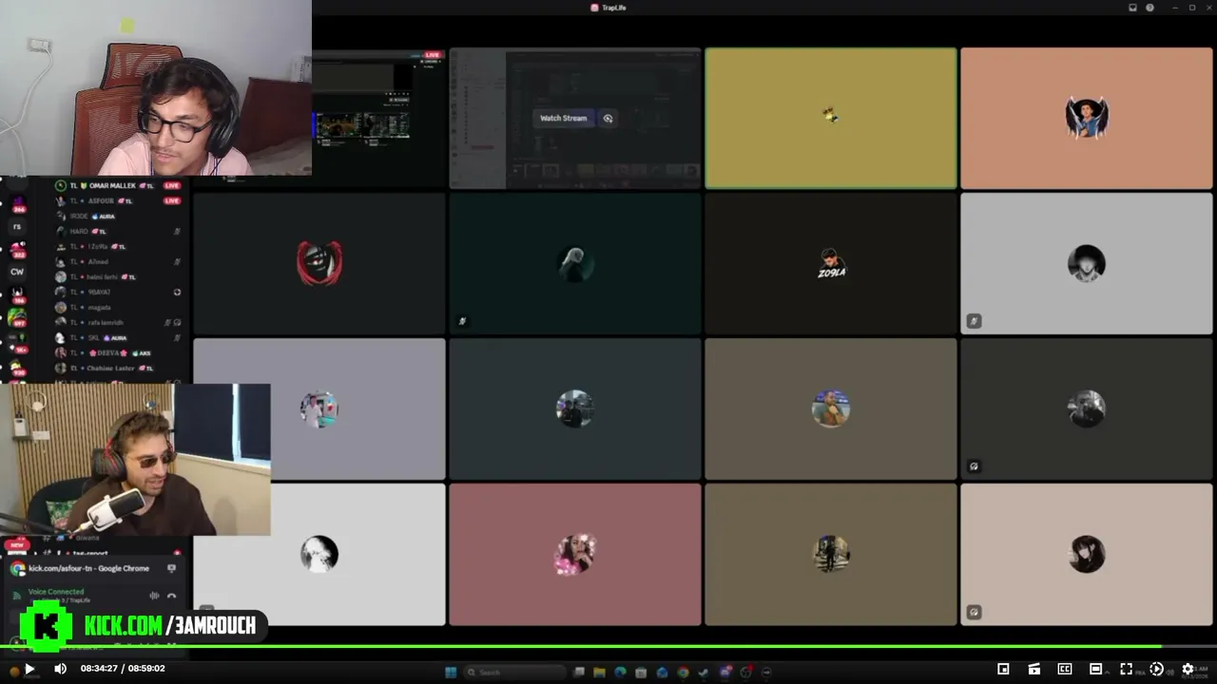Open the inbox icon in Discord title bar
The width and height of the screenshot is (1217, 684).
click(x=1132, y=8)
